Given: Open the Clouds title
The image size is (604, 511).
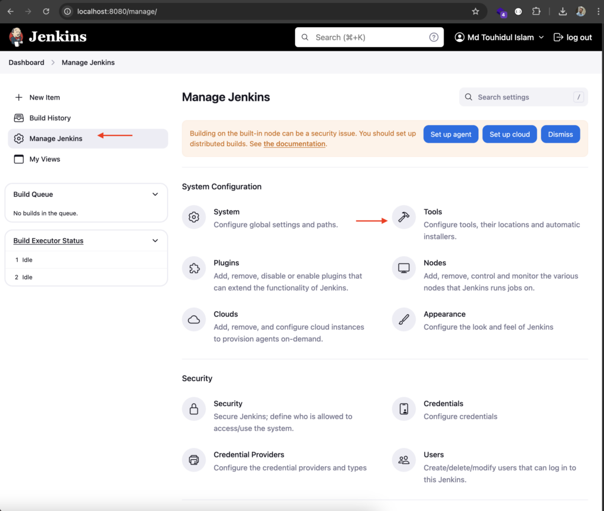Looking at the screenshot, I should click(x=226, y=314).
